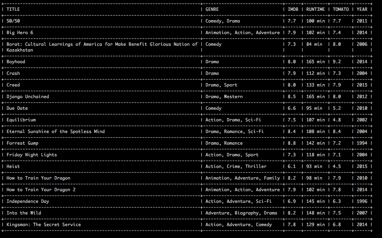Select the title "Due Date"
The height and width of the screenshot is (238, 382).
(x=17, y=108)
